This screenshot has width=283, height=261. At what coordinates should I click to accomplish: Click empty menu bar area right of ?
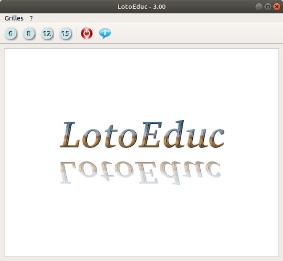click(x=156, y=18)
